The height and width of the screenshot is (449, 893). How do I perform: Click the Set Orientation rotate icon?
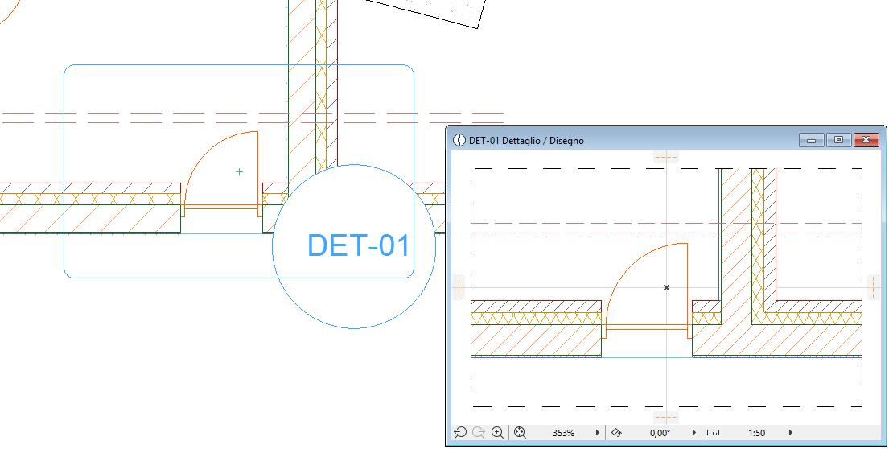pyautogui.click(x=617, y=432)
